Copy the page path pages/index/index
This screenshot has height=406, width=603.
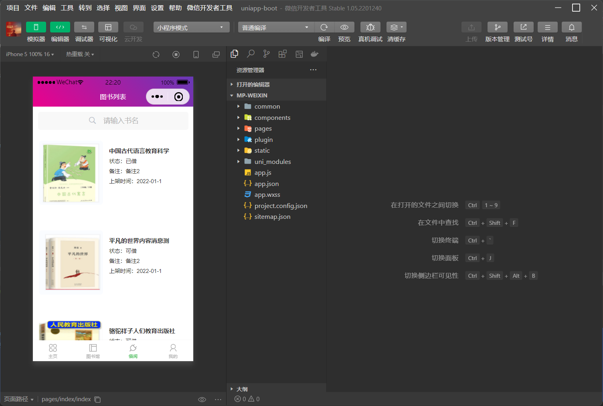click(x=97, y=399)
